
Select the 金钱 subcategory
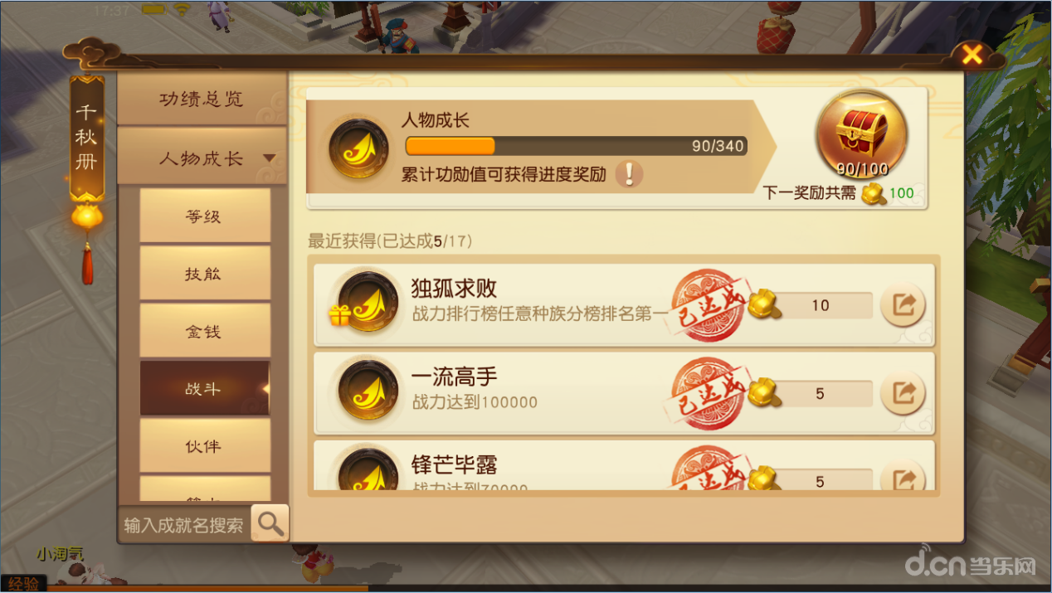pos(205,330)
